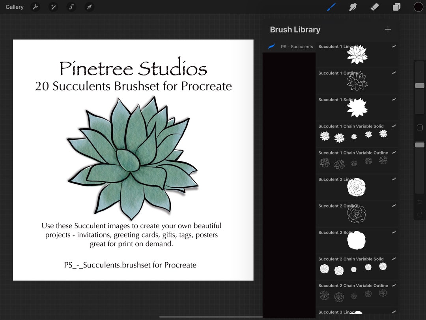The height and width of the screenshot is (320, 426).
Task: Tap the square modify button on sidebar
Action: point(419,127)
